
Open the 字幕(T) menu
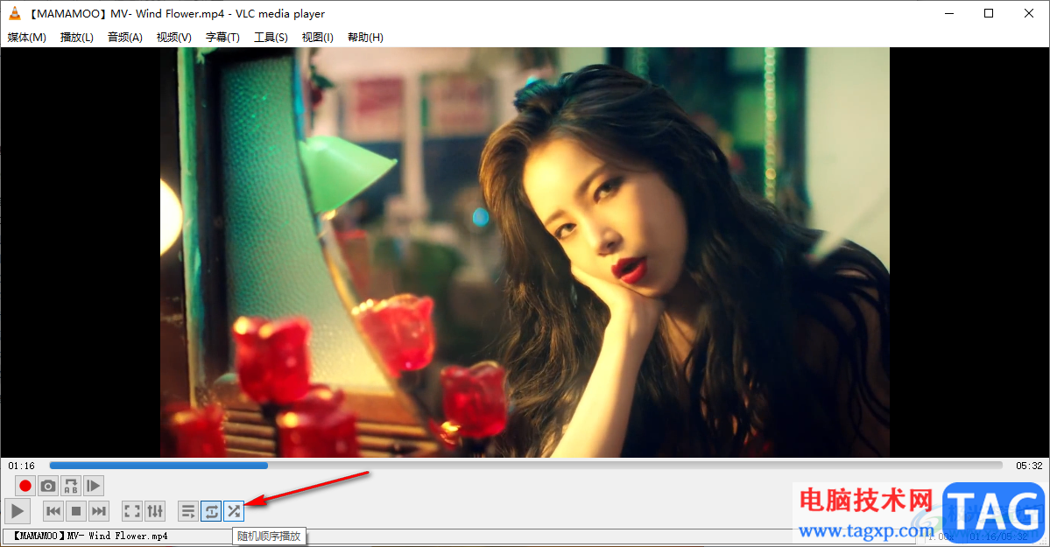pyautogui.click(x=223, y=38)
